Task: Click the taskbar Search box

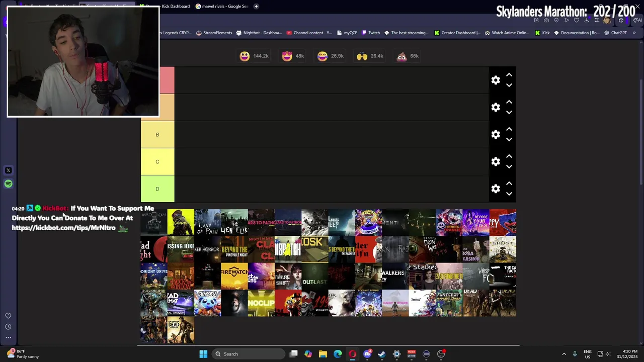Action: [x=248, y=354]
